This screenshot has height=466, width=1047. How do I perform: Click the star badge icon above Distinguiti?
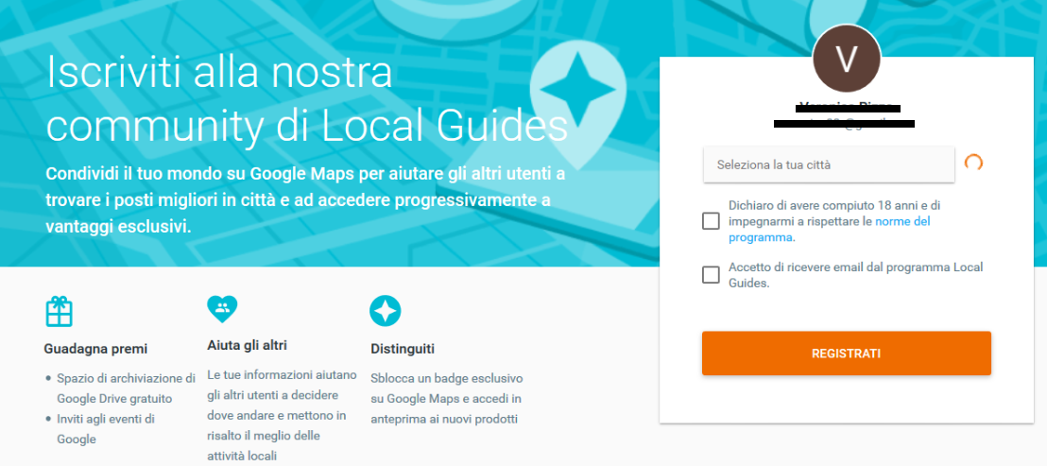386,310
